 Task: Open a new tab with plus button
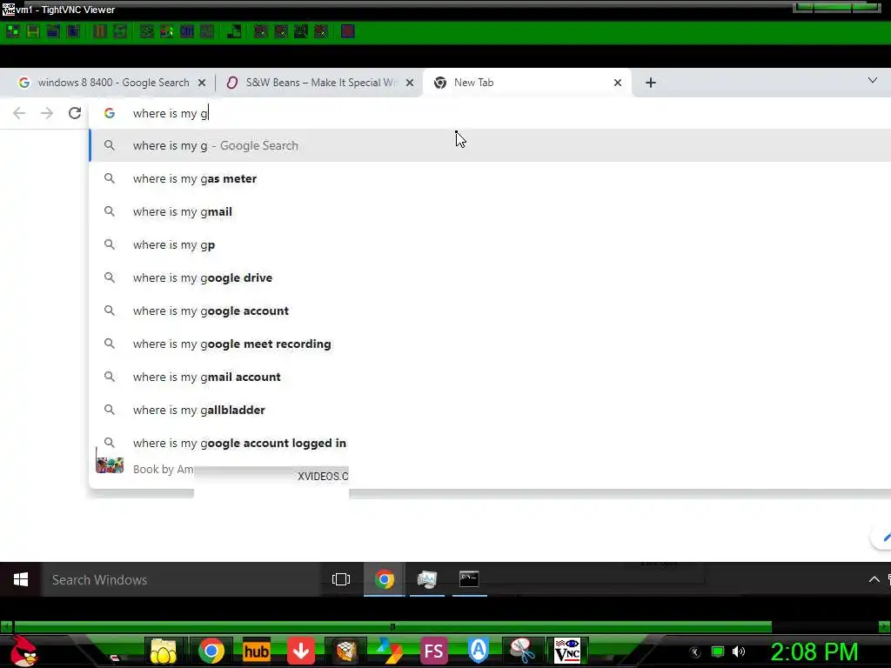tap(651, 83)
